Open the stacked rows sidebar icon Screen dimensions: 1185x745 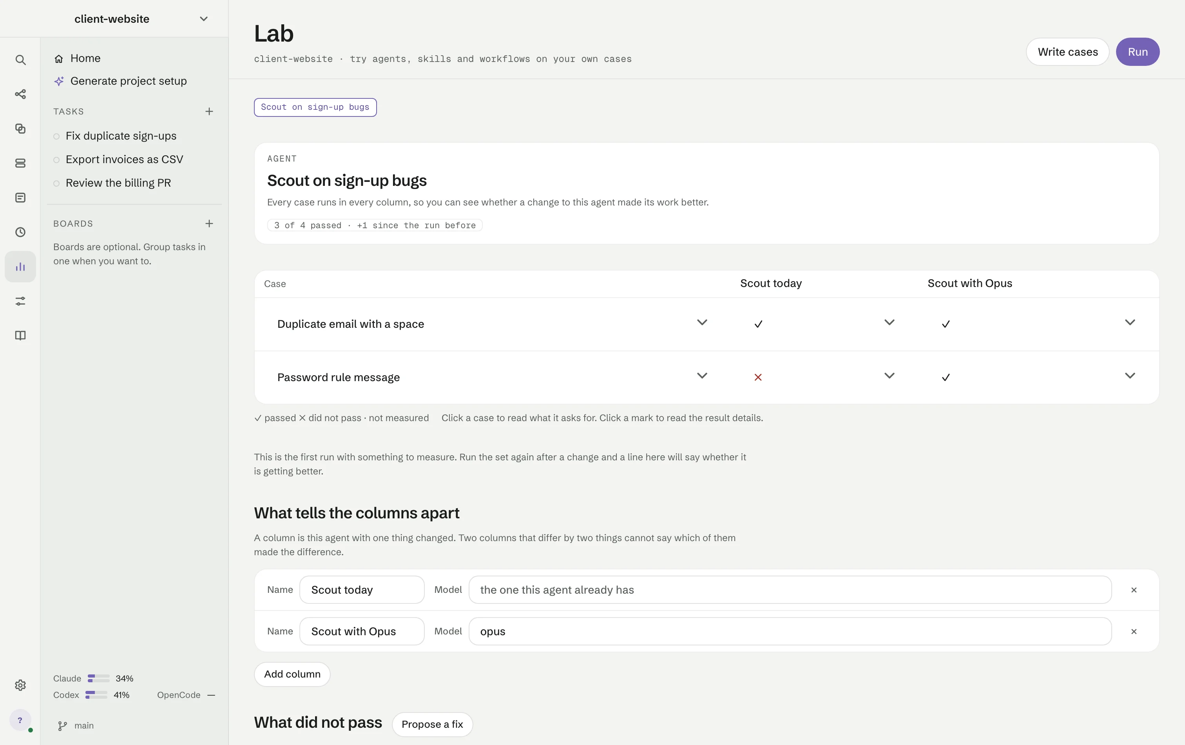coord(20,163)
